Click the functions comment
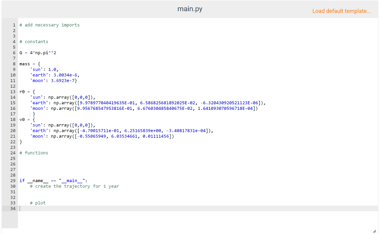Image resolution: width=382 pixels, height=234 pixels. tap(34, 153)
